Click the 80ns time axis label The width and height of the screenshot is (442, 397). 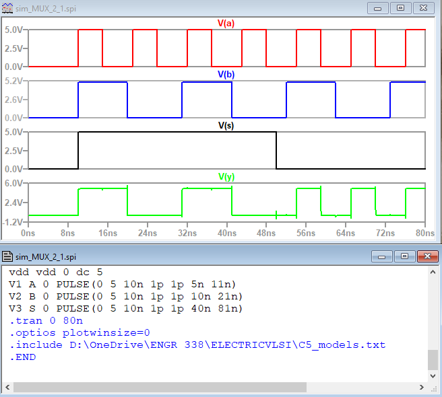click(425, 233)
